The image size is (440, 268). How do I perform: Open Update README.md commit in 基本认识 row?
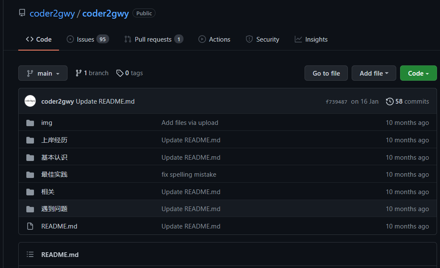(191, 158)
